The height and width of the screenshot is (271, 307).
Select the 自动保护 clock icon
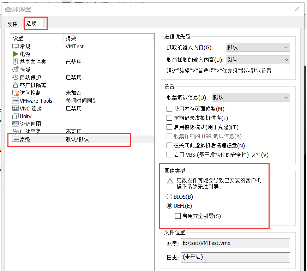point(16,77)
